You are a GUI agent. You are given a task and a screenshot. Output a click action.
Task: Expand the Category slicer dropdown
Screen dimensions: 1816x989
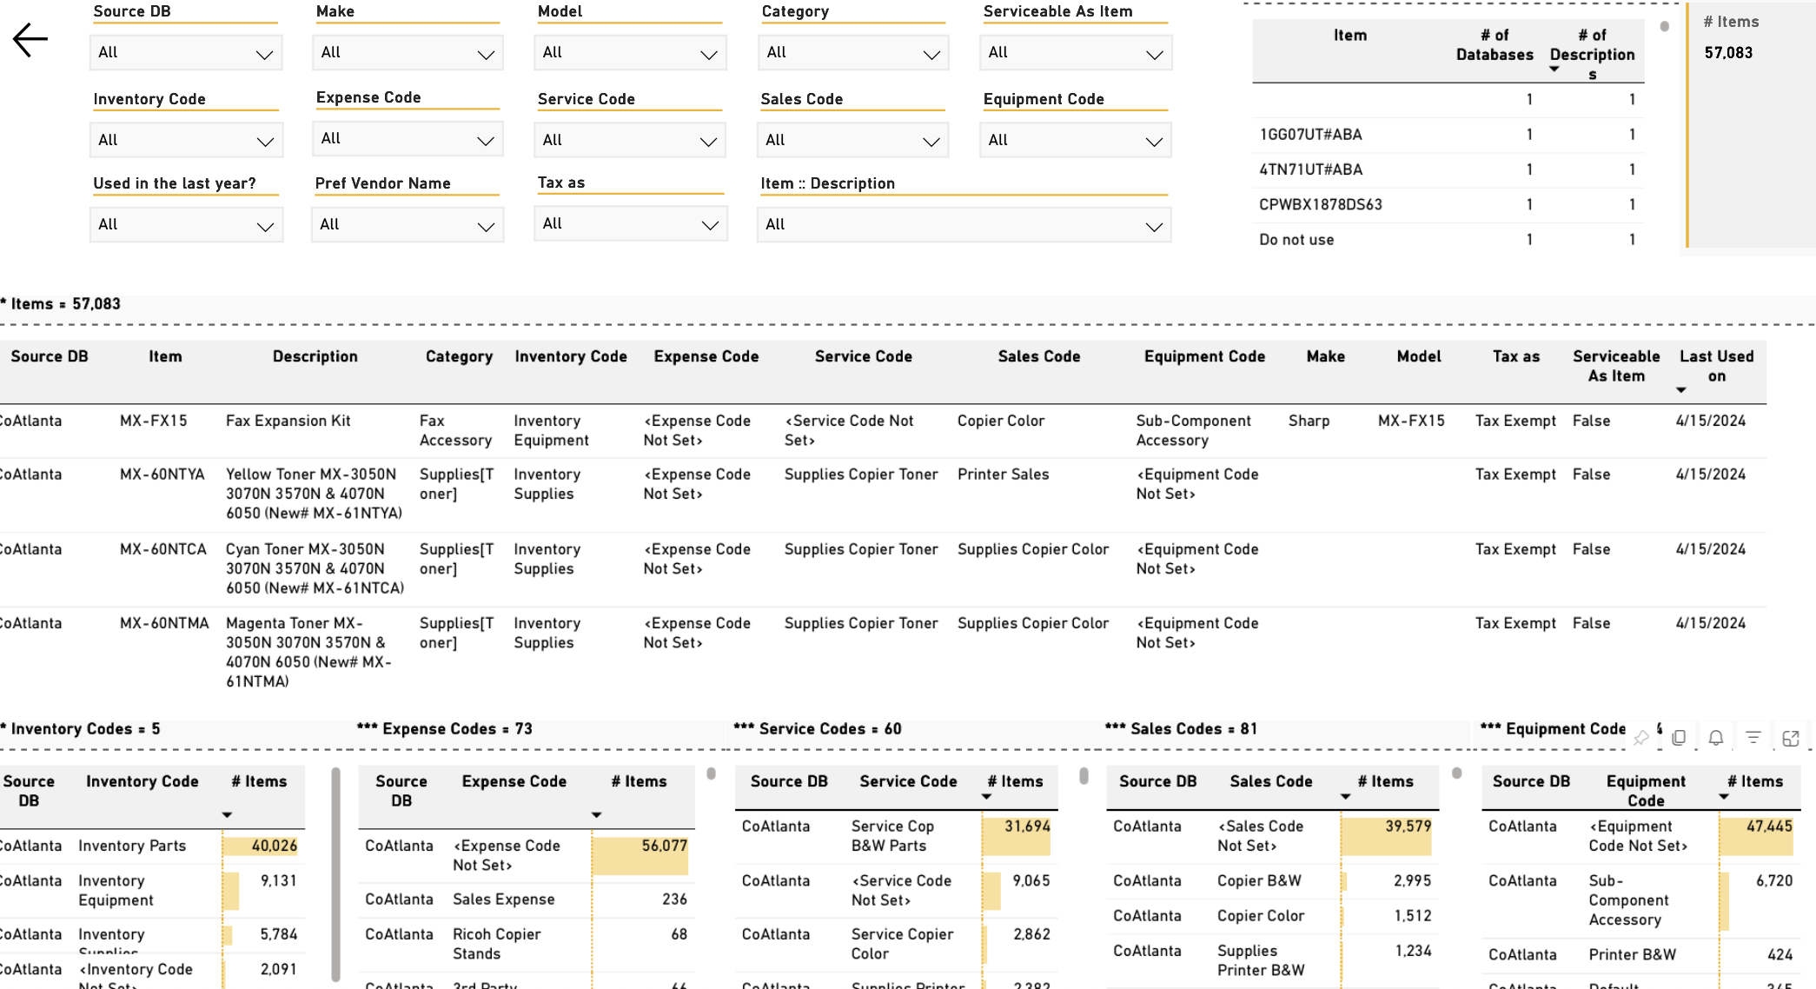853,53
